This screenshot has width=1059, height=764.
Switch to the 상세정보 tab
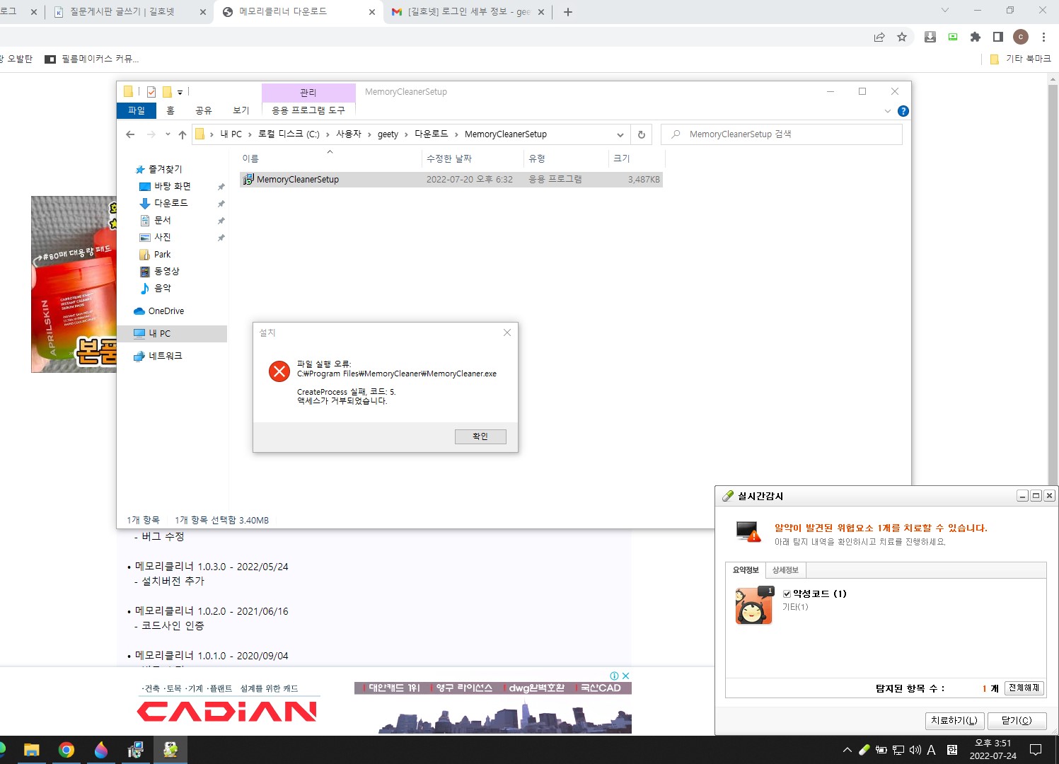tap(785, 570)
